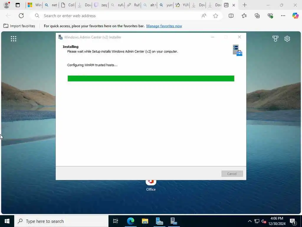The height and width of the screenshot is (227, 302).
Task: Click Import favorites
Action: coord(19,26)
